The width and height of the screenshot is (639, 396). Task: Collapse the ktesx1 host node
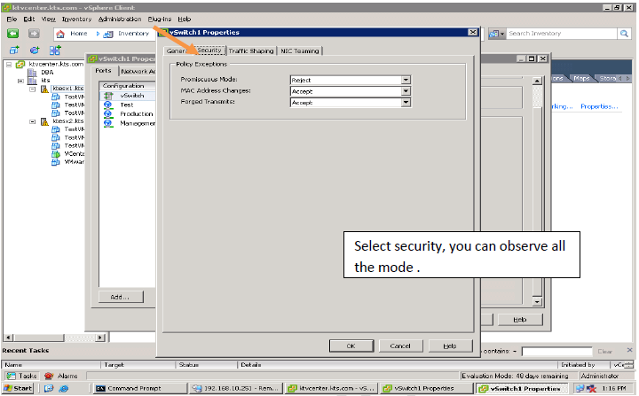[33, 89]
